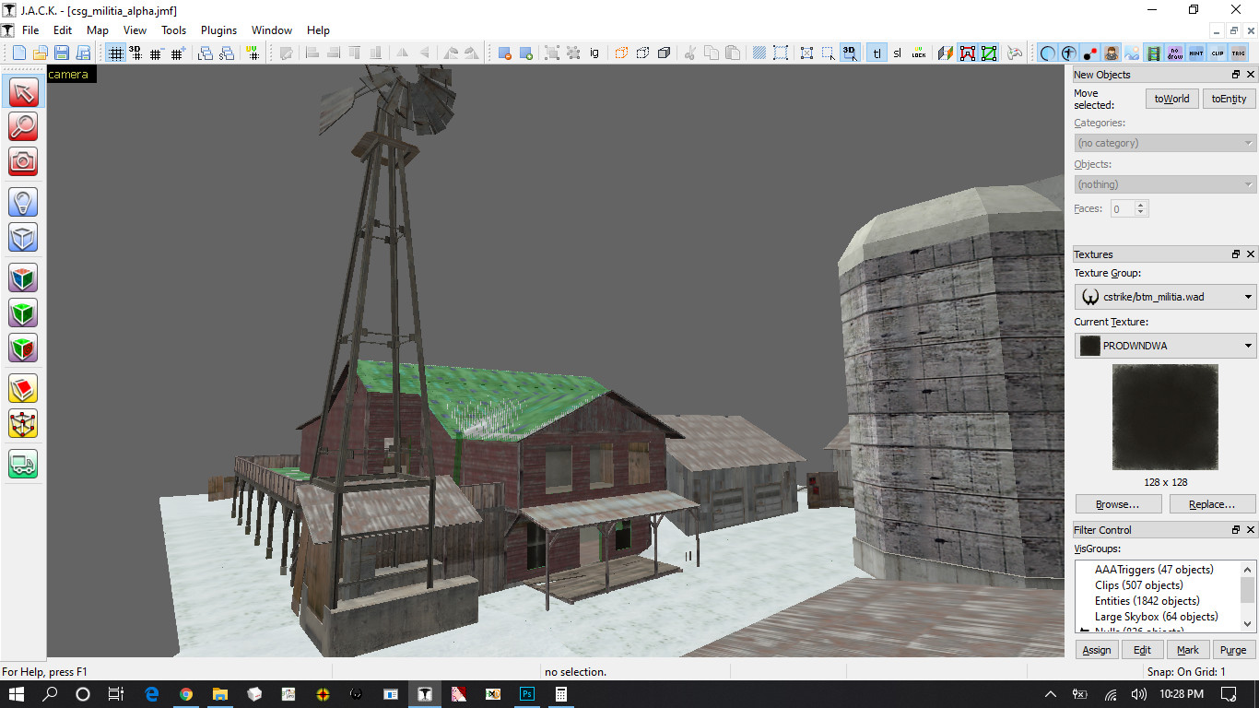Click the no draw filter icon
This screenshot has height=708, width=1259.
pos(1175,53)
